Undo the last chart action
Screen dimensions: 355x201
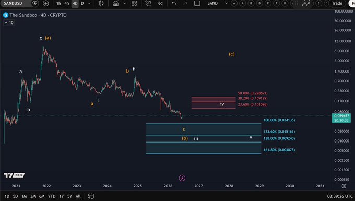pyautogui.click(x=174, y=3)
